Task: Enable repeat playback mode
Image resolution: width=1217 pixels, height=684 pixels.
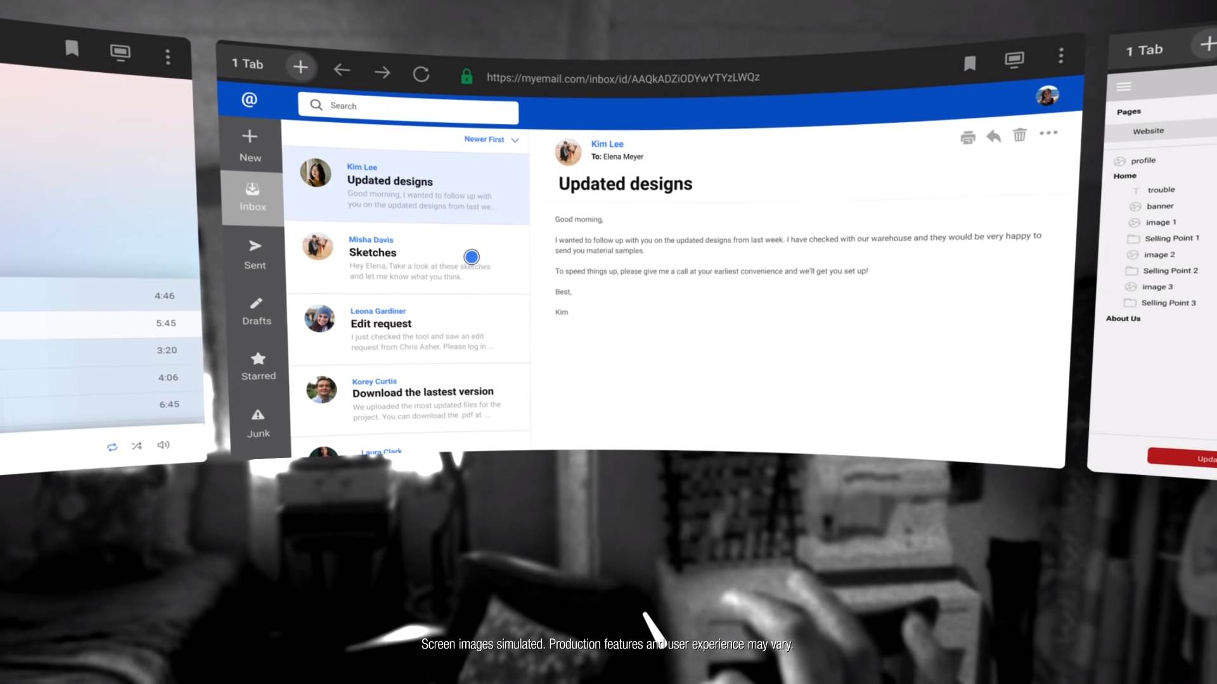Action: [x=112, y=446]
